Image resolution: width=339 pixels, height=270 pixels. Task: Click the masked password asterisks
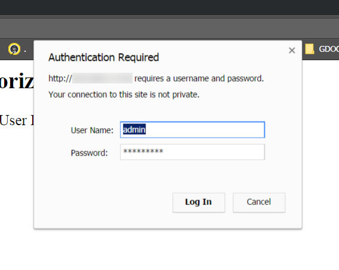[143, 151]
